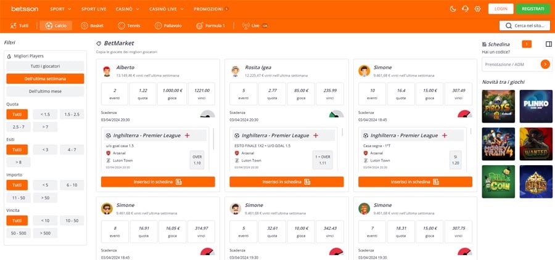
Task: Select 1 + OVER 1.11 odds button
Action: pyautogui.click(x=323, y=160)
